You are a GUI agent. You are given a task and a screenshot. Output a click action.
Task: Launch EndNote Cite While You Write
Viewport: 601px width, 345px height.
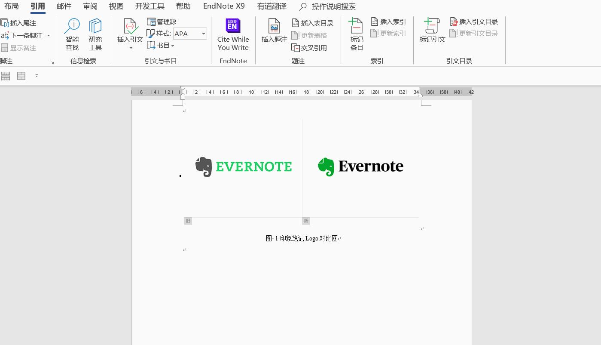pyautogui.click(x=233, y=35)
